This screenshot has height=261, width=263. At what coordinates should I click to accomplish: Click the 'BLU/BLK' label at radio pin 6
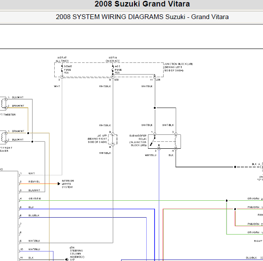coord(34,215)
